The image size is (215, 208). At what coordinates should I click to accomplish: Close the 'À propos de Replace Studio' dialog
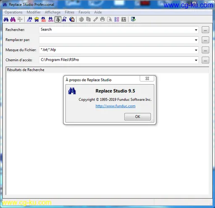coord(147,79)
